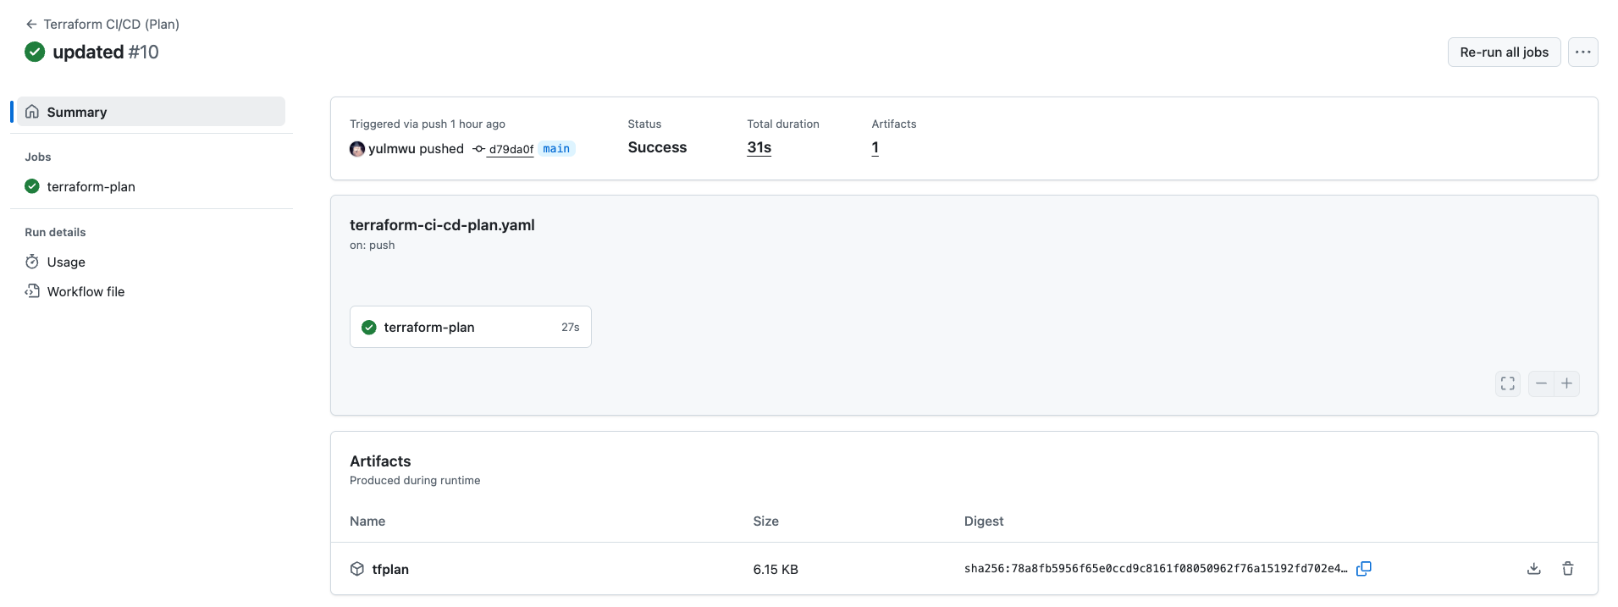Delete the tfplan artifact
This screenshot has height=607, width=1618.
pyautogui.click(x=1568, y=569)
